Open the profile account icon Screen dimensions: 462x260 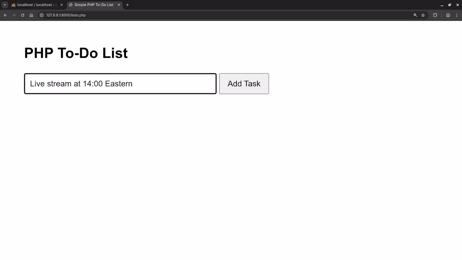click(448, 15)
